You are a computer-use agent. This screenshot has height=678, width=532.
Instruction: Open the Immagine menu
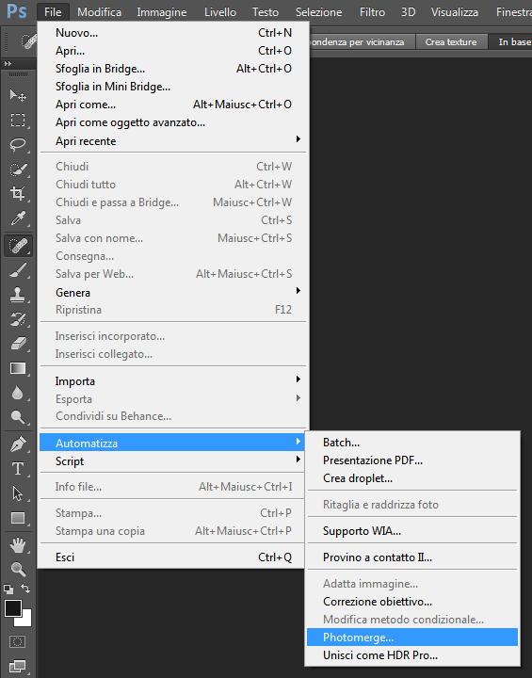coord(162,11)
